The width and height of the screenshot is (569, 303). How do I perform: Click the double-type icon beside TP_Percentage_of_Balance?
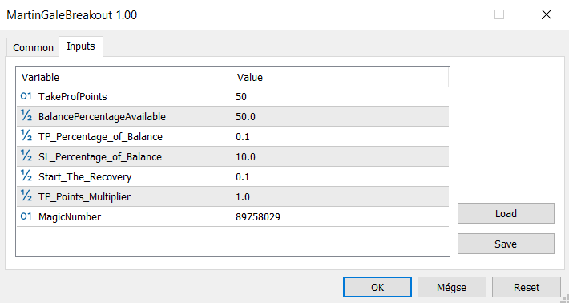pyautogui.click(x=26, y=136)
